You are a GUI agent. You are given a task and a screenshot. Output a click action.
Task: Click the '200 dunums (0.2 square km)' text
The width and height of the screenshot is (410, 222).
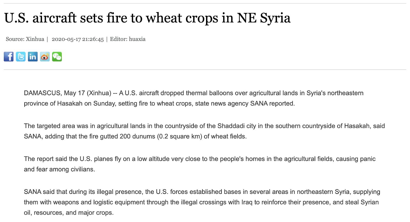pyautogui.click(x=161, y=136)
